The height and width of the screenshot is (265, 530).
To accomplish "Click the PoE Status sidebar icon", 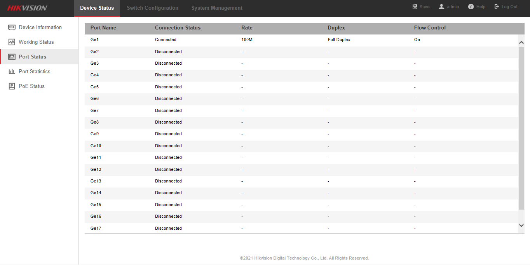I will [x=12, y=86].
